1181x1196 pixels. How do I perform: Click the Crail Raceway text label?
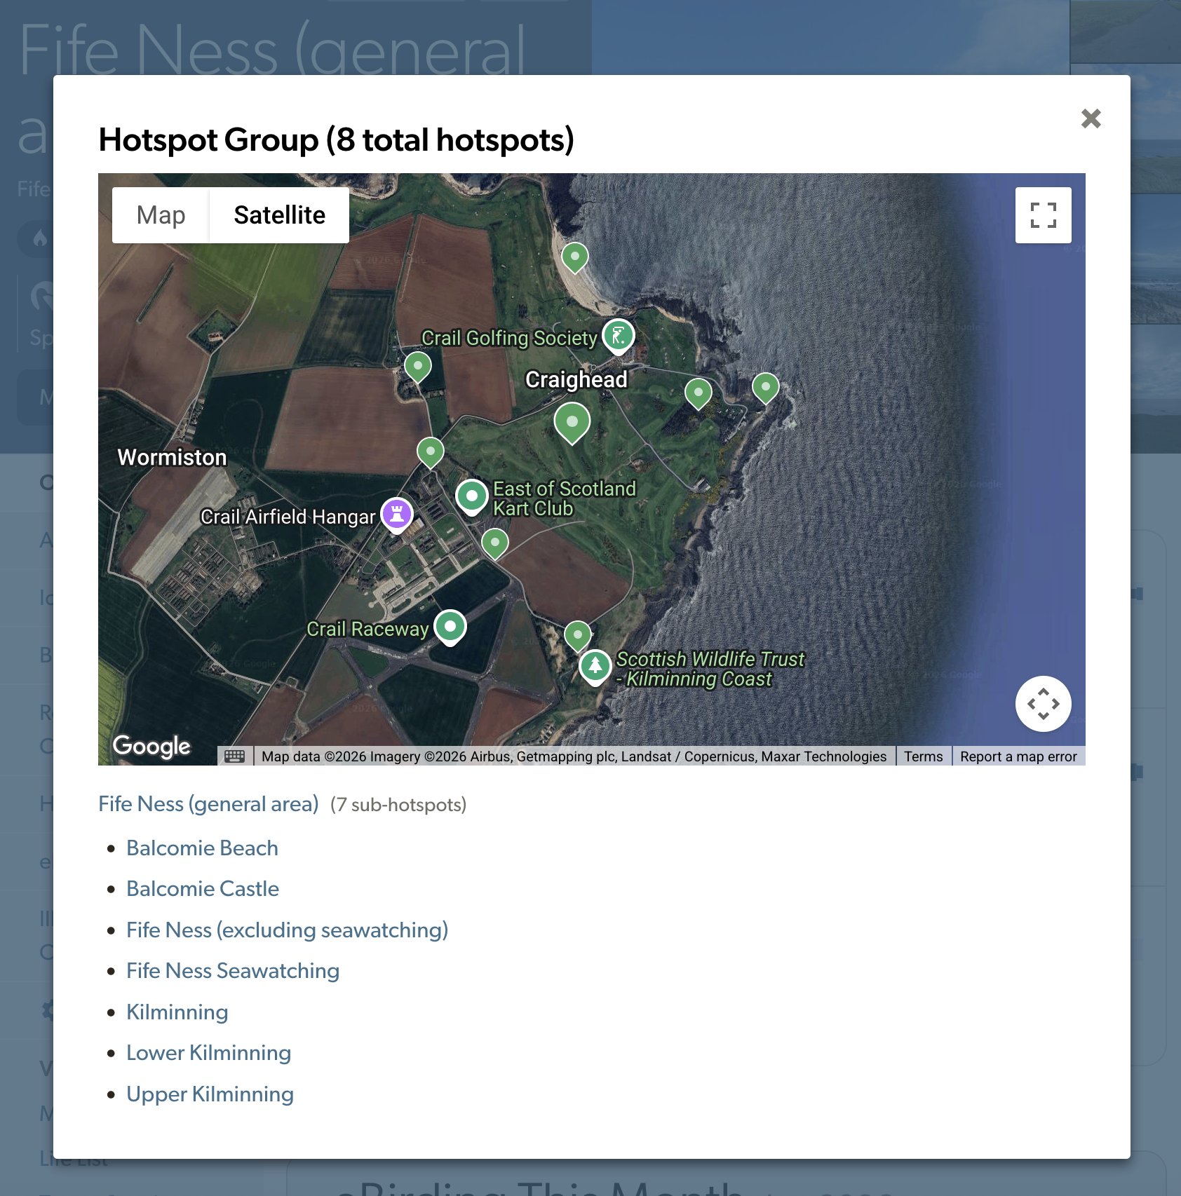coord(367,629)
